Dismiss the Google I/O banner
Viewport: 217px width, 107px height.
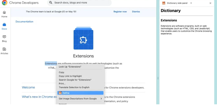[x=136, y=12]
